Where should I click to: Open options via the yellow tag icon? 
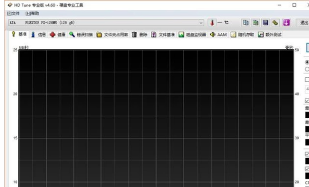click(276, 23)
